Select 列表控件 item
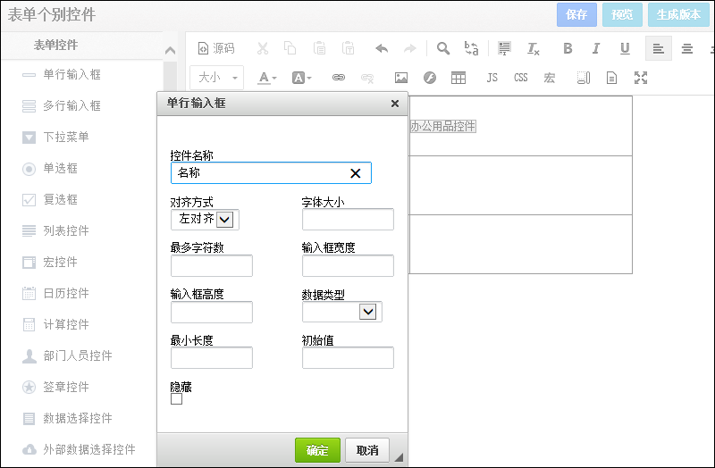 (x=55, y=230)
